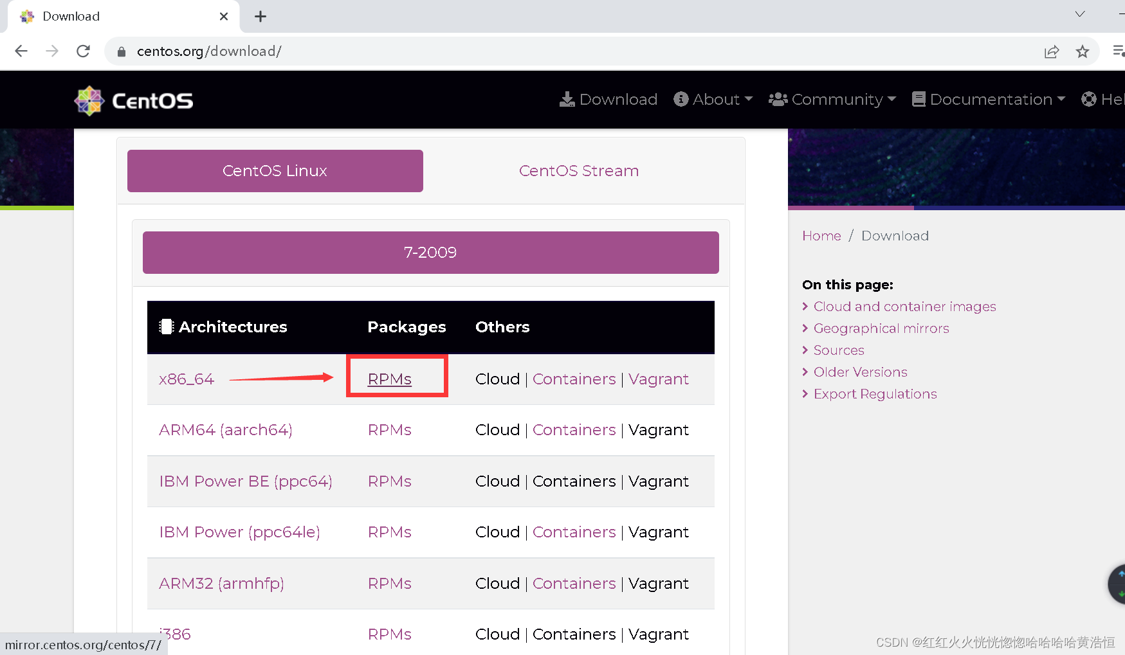This screenshot has width=1125, height=655.
Task: Jump to Sources section
Action: pyautogui.click(x=839, y=350)
